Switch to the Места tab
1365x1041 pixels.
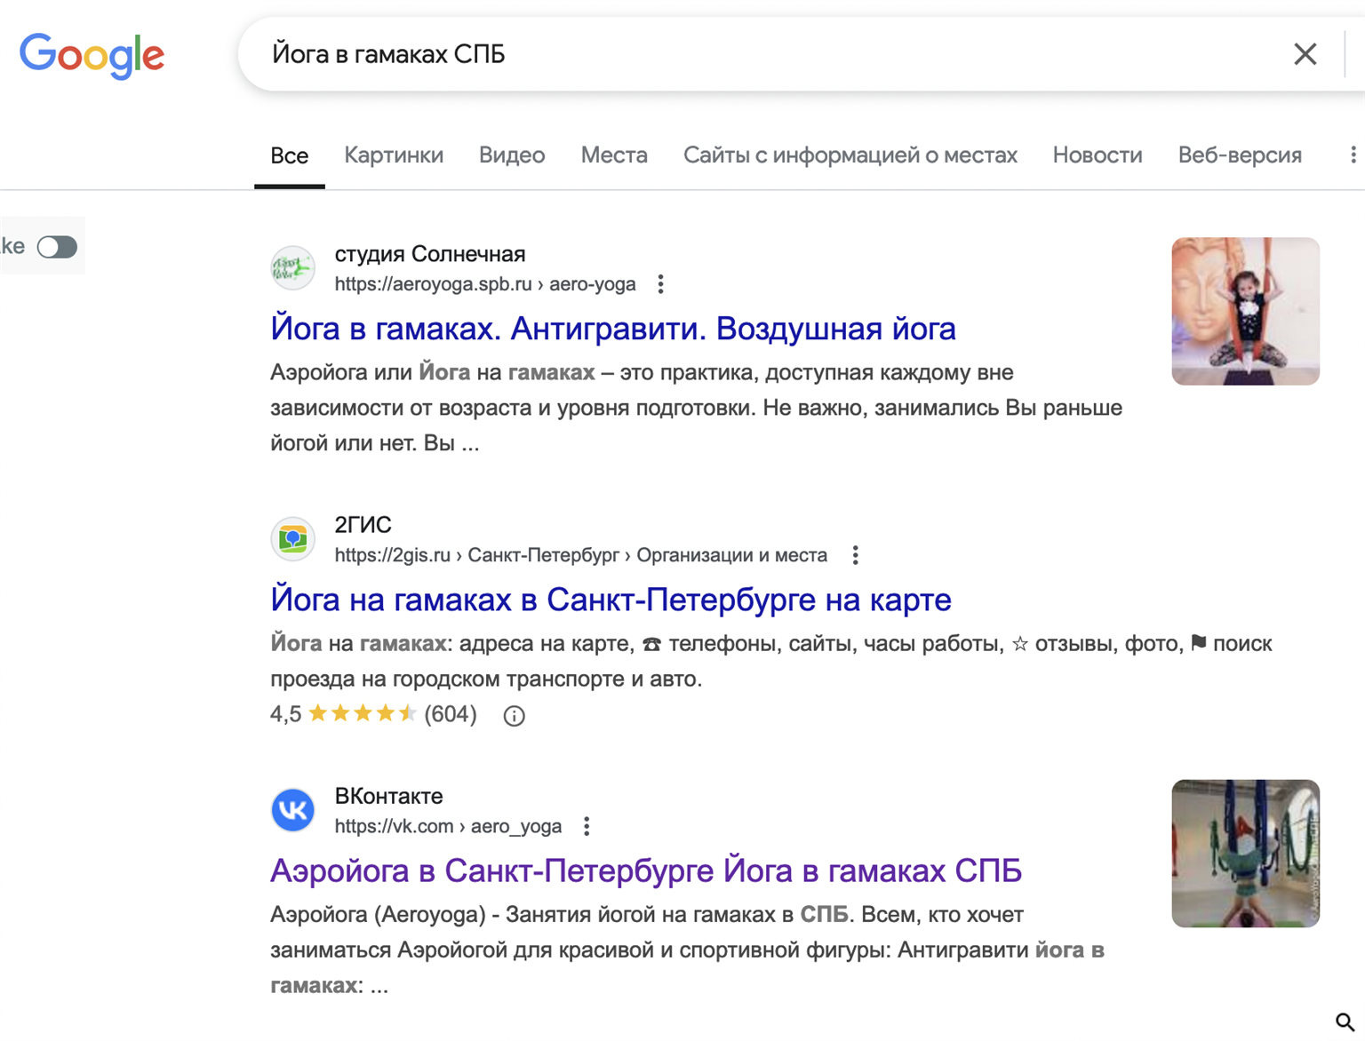(614, 155)
